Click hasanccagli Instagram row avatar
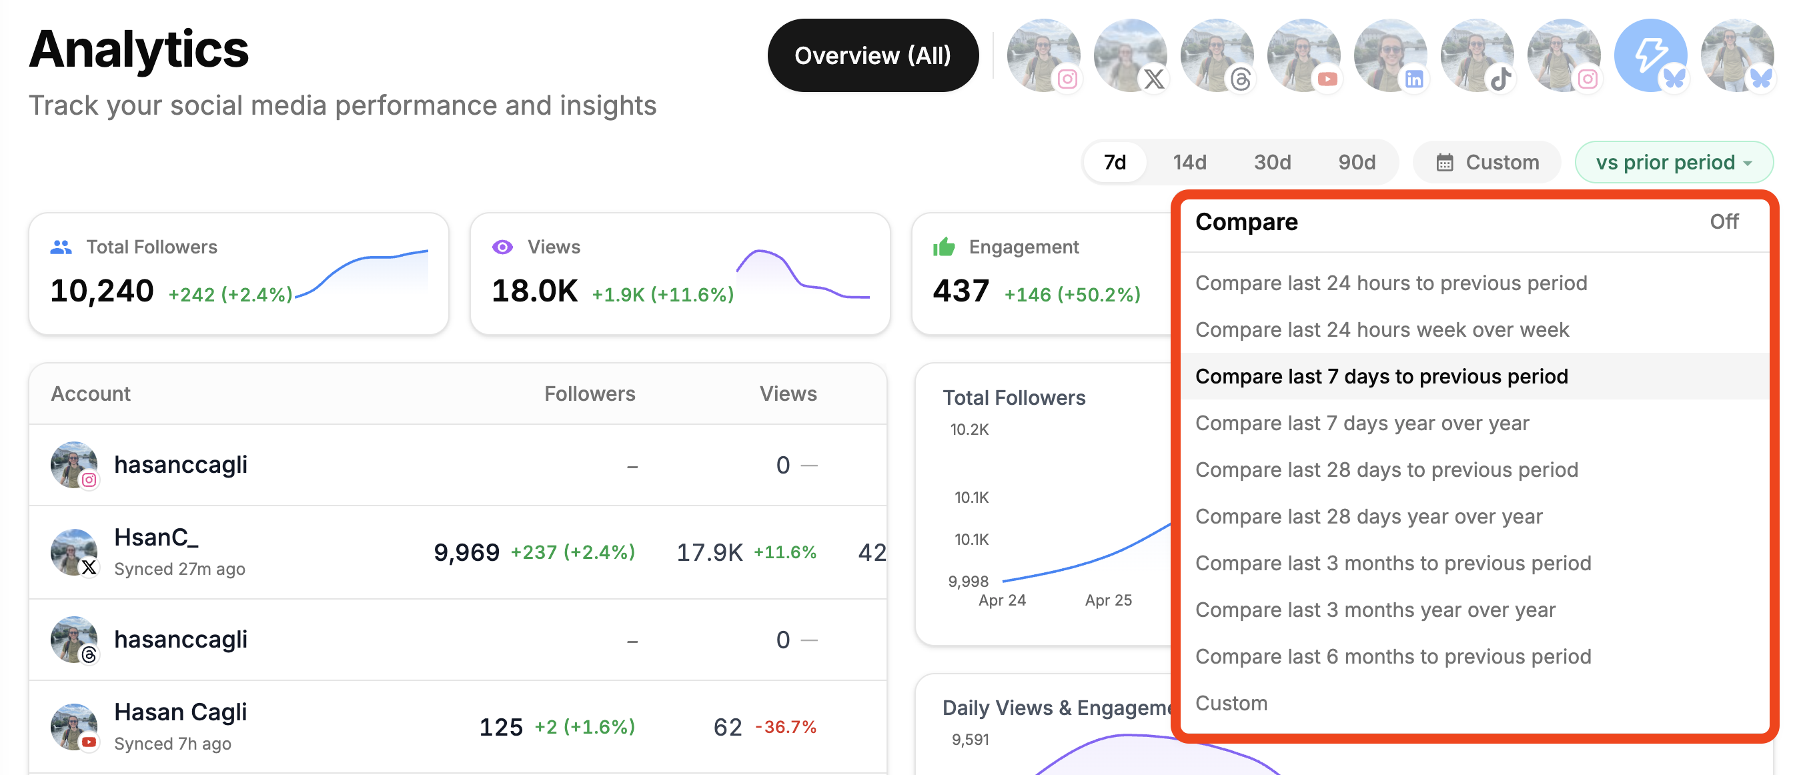The height and width of the screenshot is (775, 1797). click(x=74, y=465)
